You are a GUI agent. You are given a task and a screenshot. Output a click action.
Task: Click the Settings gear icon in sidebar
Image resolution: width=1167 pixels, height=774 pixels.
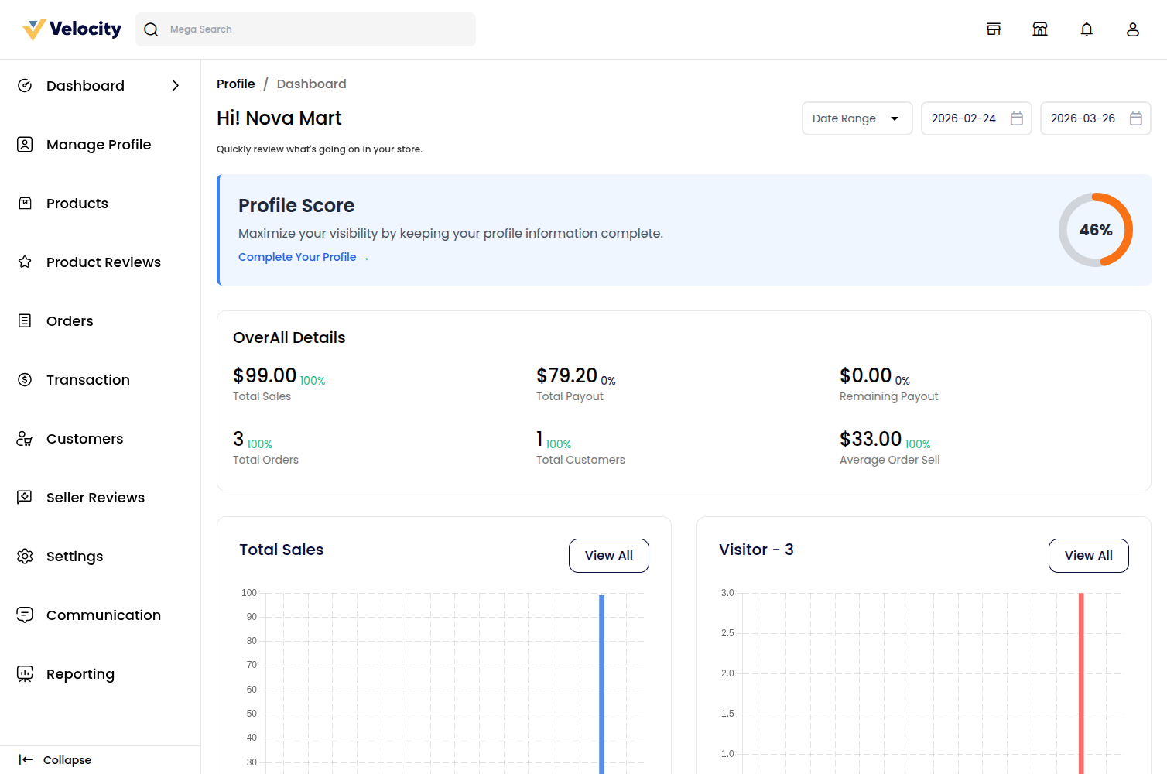click(x=25, y=556)
